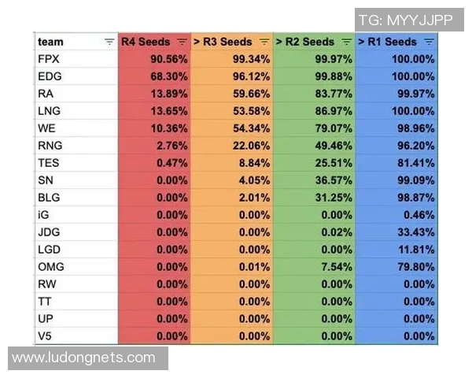Open the R3 Seeds filter icon
472x378 pixels.
[x=264, y=42]
